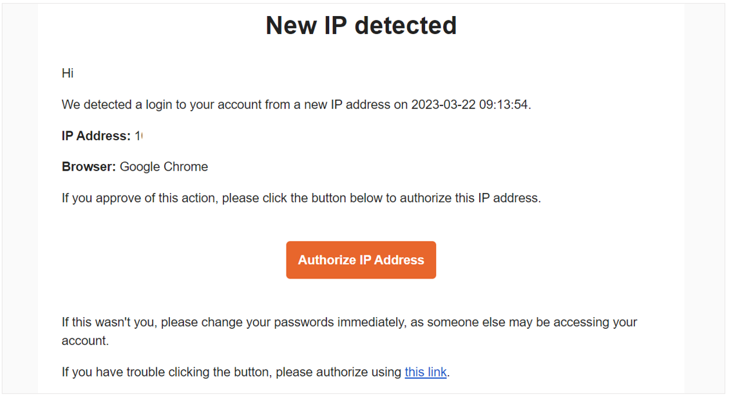The image size is (729, 397).
Task: Click the "Google Chrome" browser text
Action: [x=164, y=167]
